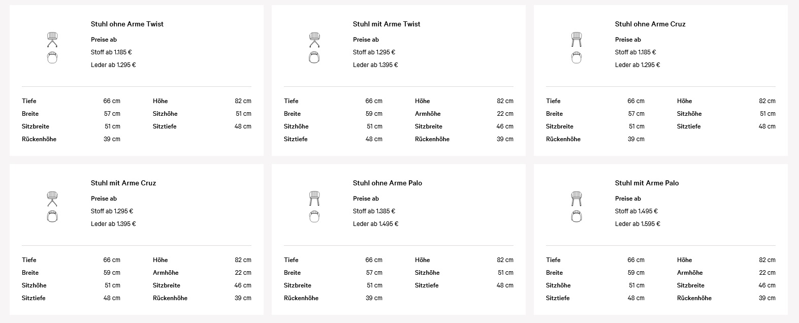Click the top-view icon of Stuhl ohne Arme Twist
This screenshot has width=799, height=323.
[52, 57]
